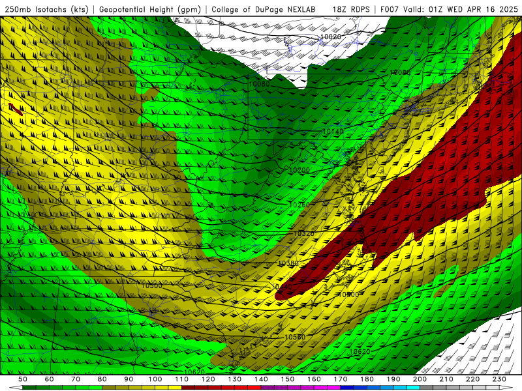Click the cyan colorbar segment left of 200

tap(414, 388)
